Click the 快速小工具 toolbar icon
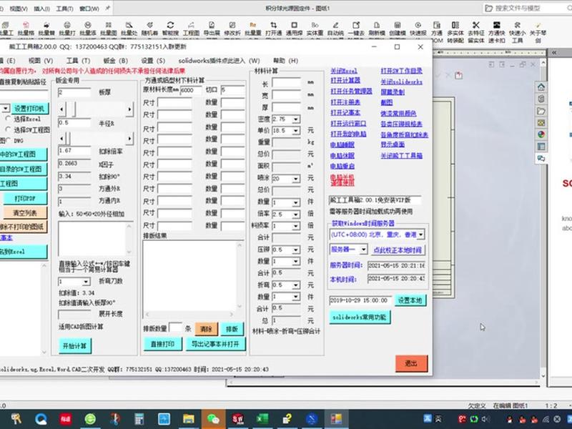 click(517, 25)
